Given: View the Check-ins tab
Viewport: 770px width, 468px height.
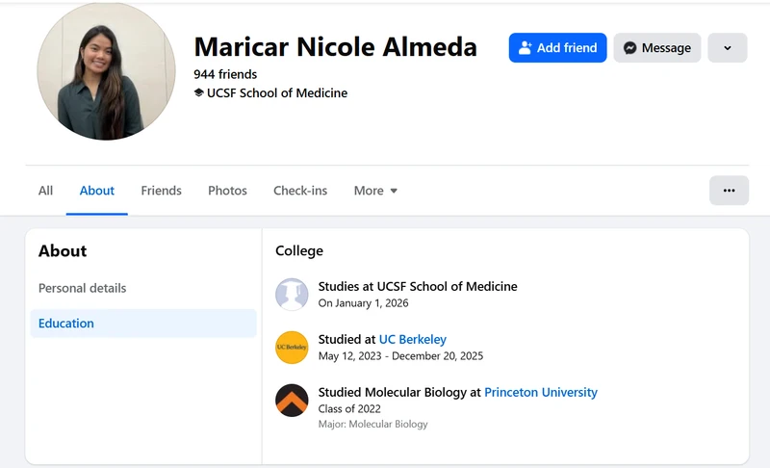Looking at the screenshot, I should point(300,191).
